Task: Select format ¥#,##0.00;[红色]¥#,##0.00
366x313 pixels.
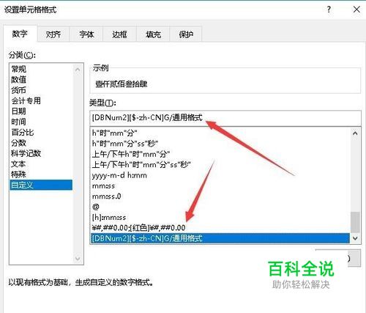Action: click(x=220, y=228)
